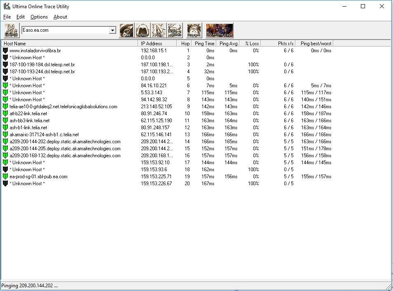Open the UO Home page button
This screenshot has width=393, height=291.
coord(220,30)
